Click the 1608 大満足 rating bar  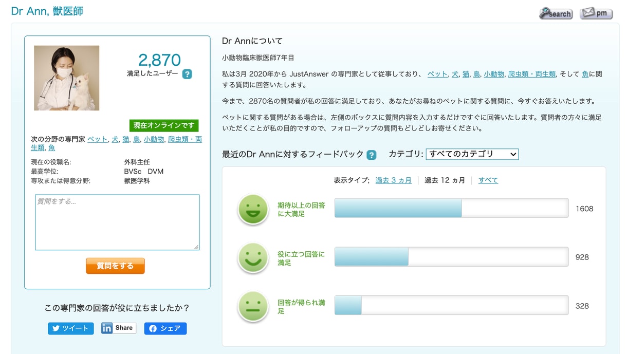451,208
